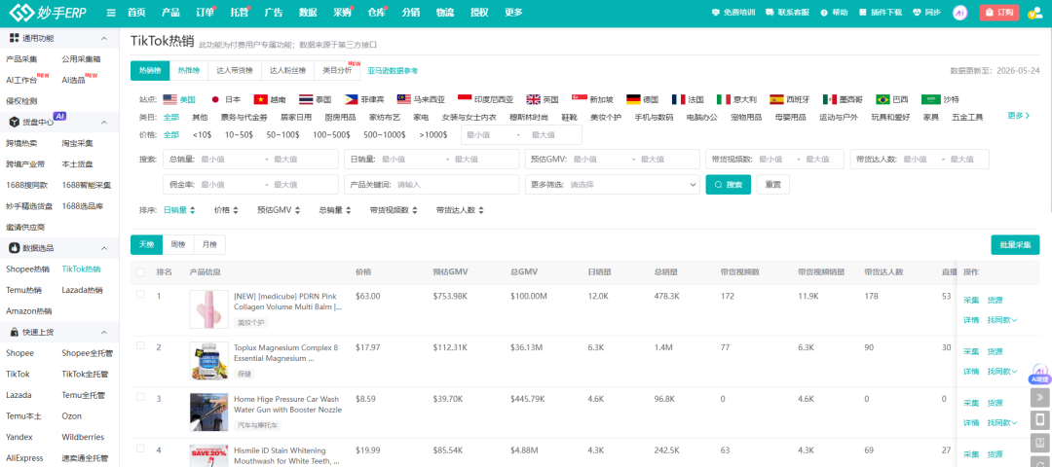This screenshot has width=1052, height=467.
Task: Click the 妙手ERP logo
Action: click(x=48, y=12)
